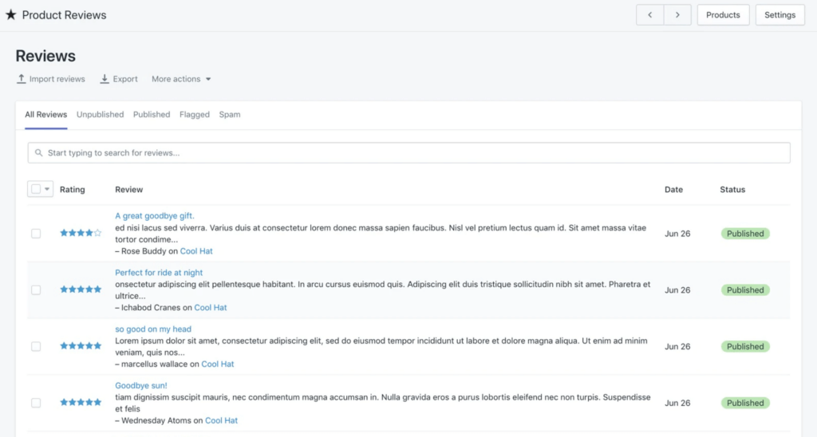The width and height of the screenshot is (817, 437).
Task: Click the four-star rating of Rose Buddy's review
Action: (x=81, y=233)
